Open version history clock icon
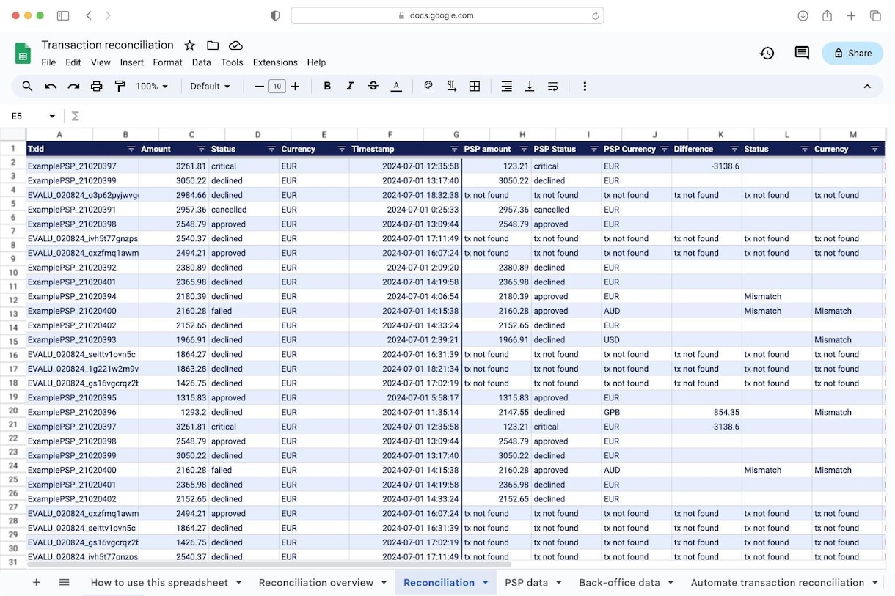 [x=767, y=53]
